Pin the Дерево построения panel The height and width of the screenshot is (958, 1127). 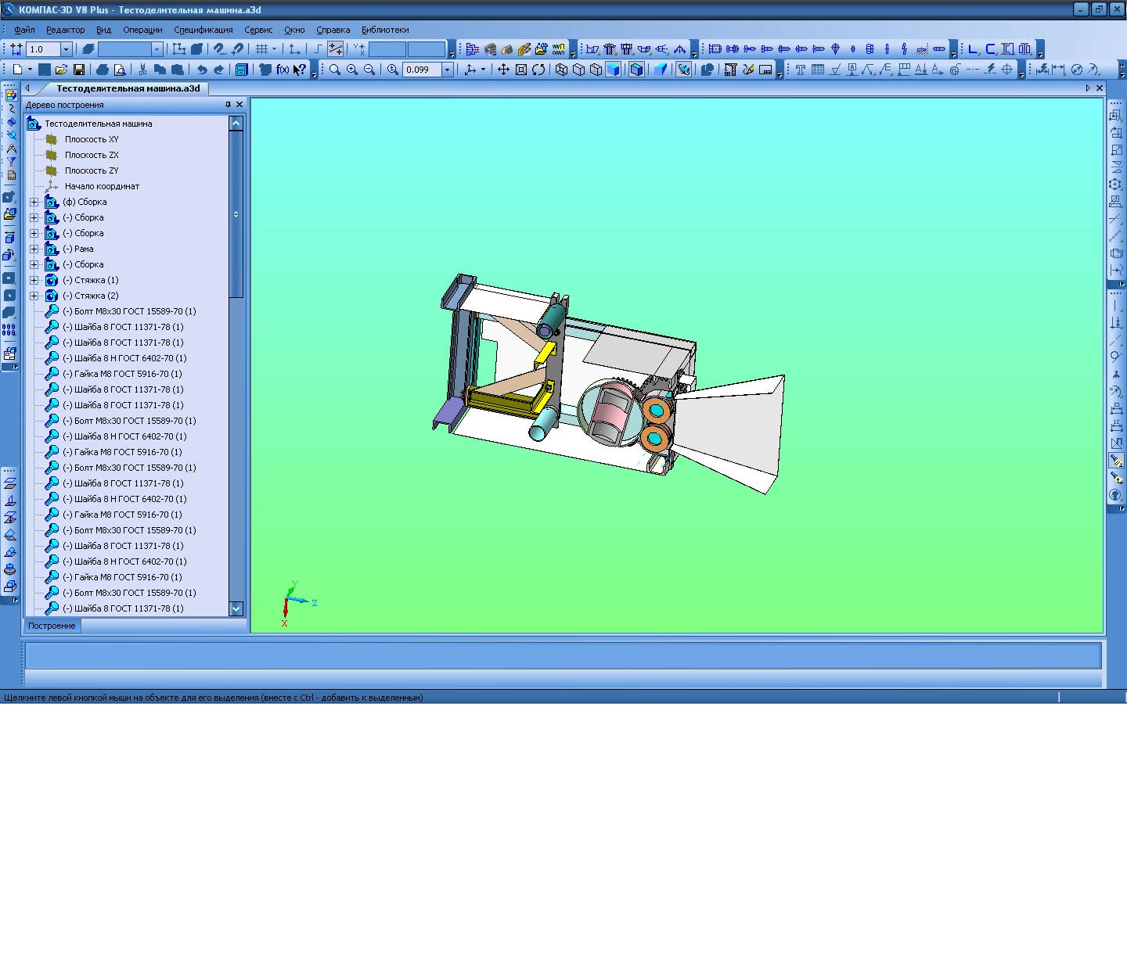click(228, 104)
